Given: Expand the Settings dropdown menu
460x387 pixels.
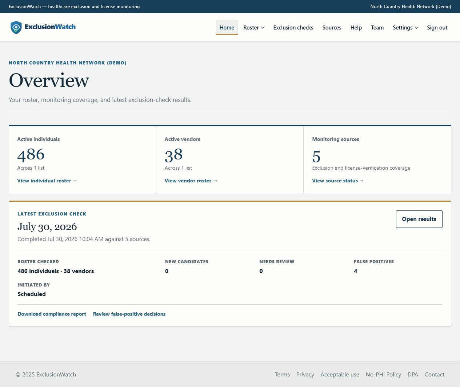Looking at the screenshot, I should [x=405, y=28].
